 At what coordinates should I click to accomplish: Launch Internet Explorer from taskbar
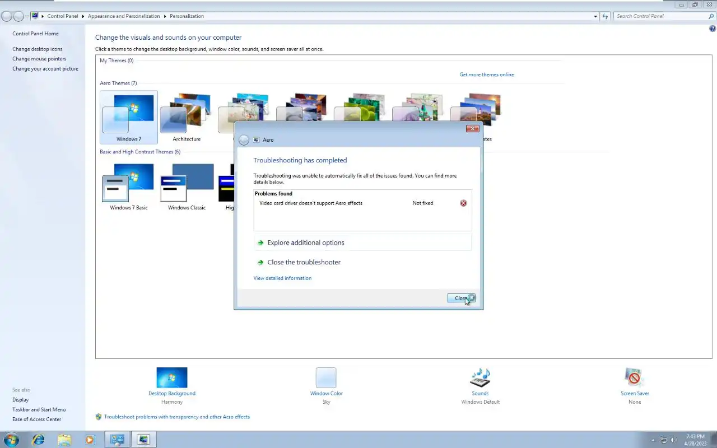click(38, 440)
